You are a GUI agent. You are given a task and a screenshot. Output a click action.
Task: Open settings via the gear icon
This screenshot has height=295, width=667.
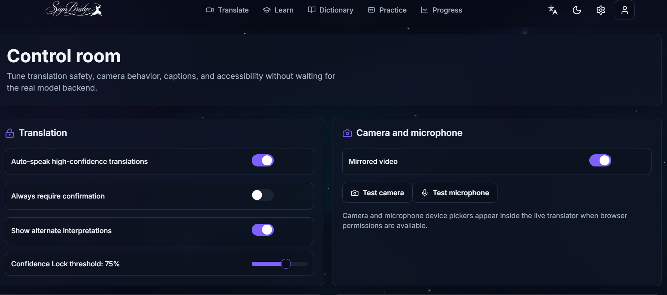tap(601, 10)
